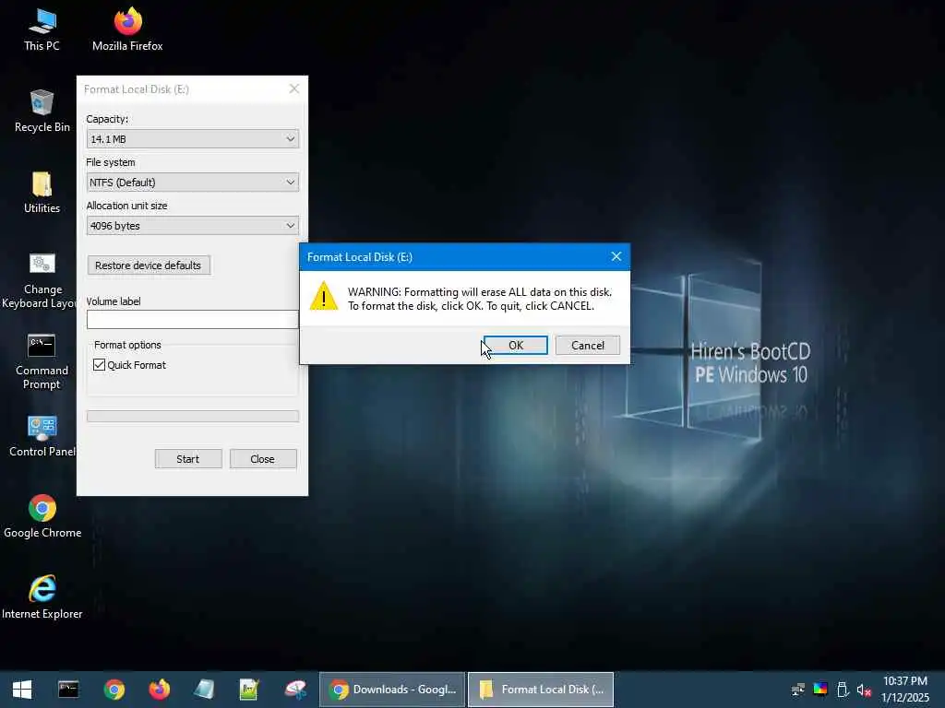Click the Volume label text field

point(192,320)
